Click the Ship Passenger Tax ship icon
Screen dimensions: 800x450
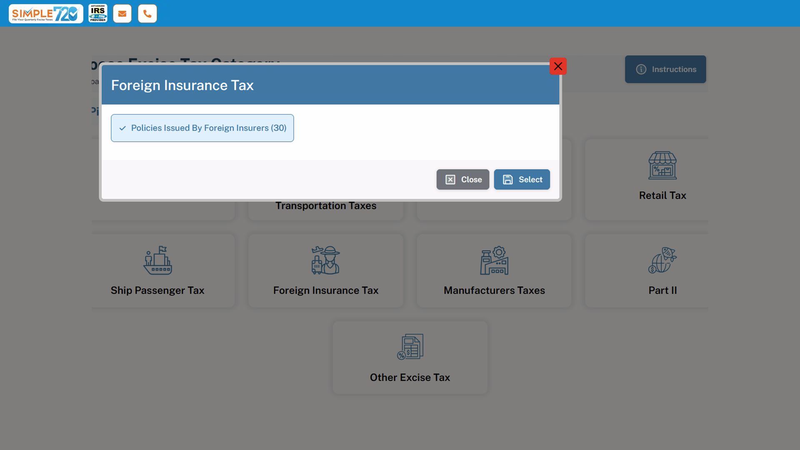(157, 260)
